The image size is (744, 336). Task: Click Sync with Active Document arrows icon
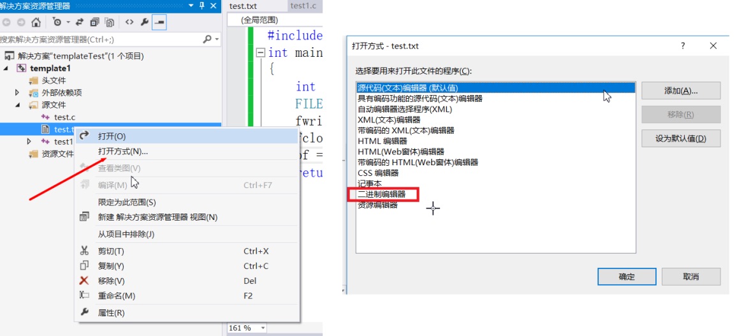[x=80, y=22]
